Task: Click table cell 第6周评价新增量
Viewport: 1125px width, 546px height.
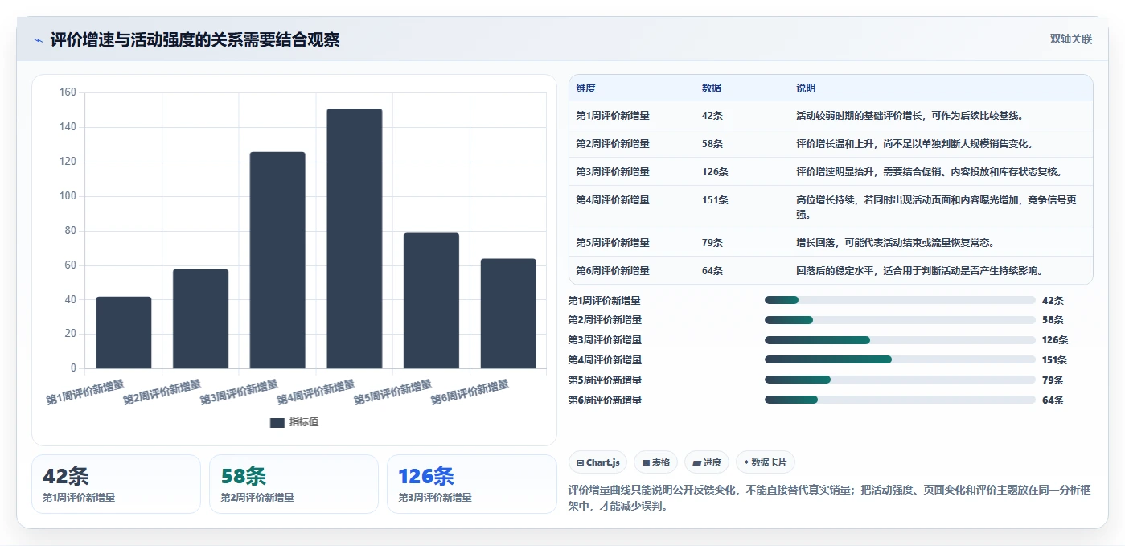Action: pos(613,271)
